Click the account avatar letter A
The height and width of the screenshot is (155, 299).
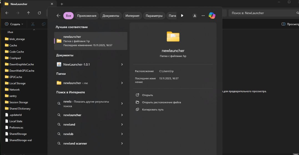click(x=195, y=16)
